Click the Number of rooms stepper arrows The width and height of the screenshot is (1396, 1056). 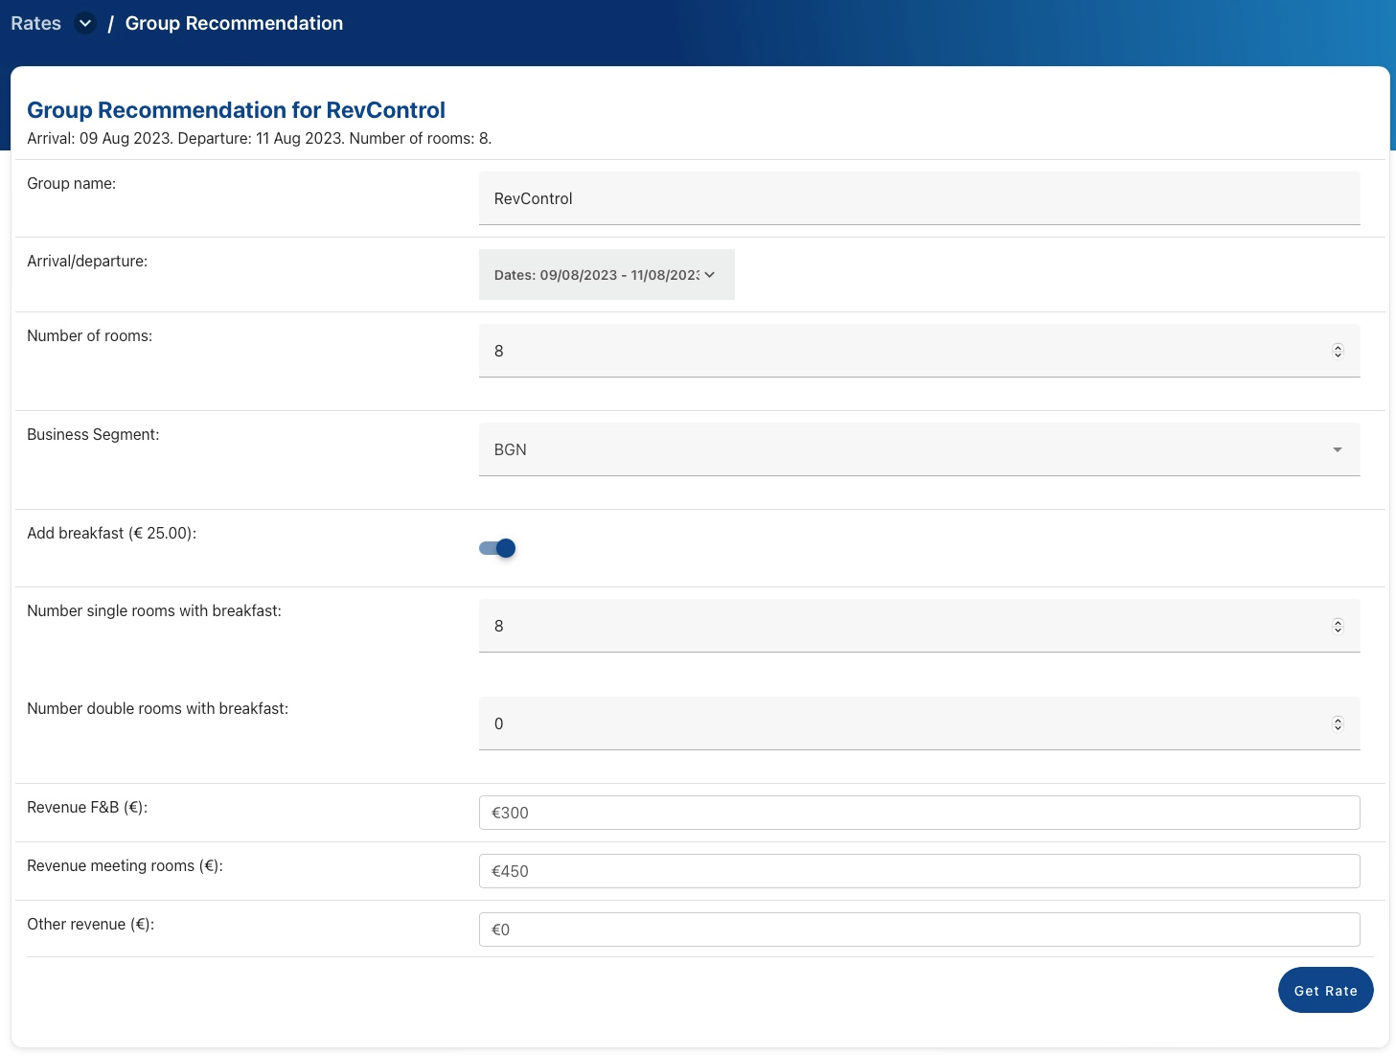pyautogui.click(x=1338, y=351)
